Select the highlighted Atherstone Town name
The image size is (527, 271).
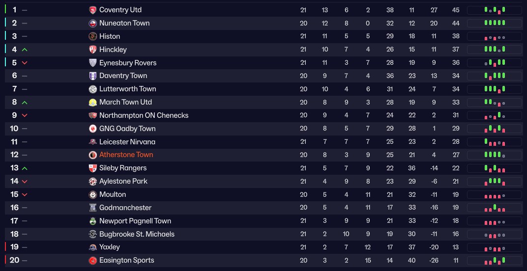[126, 155]
